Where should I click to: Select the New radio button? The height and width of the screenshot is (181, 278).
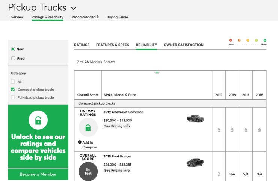click(x=13, y=49)
